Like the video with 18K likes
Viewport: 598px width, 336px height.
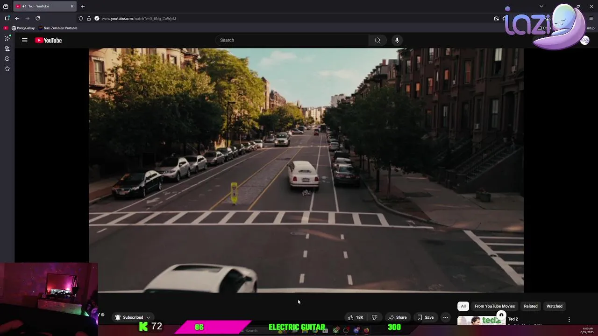point(355,317)
